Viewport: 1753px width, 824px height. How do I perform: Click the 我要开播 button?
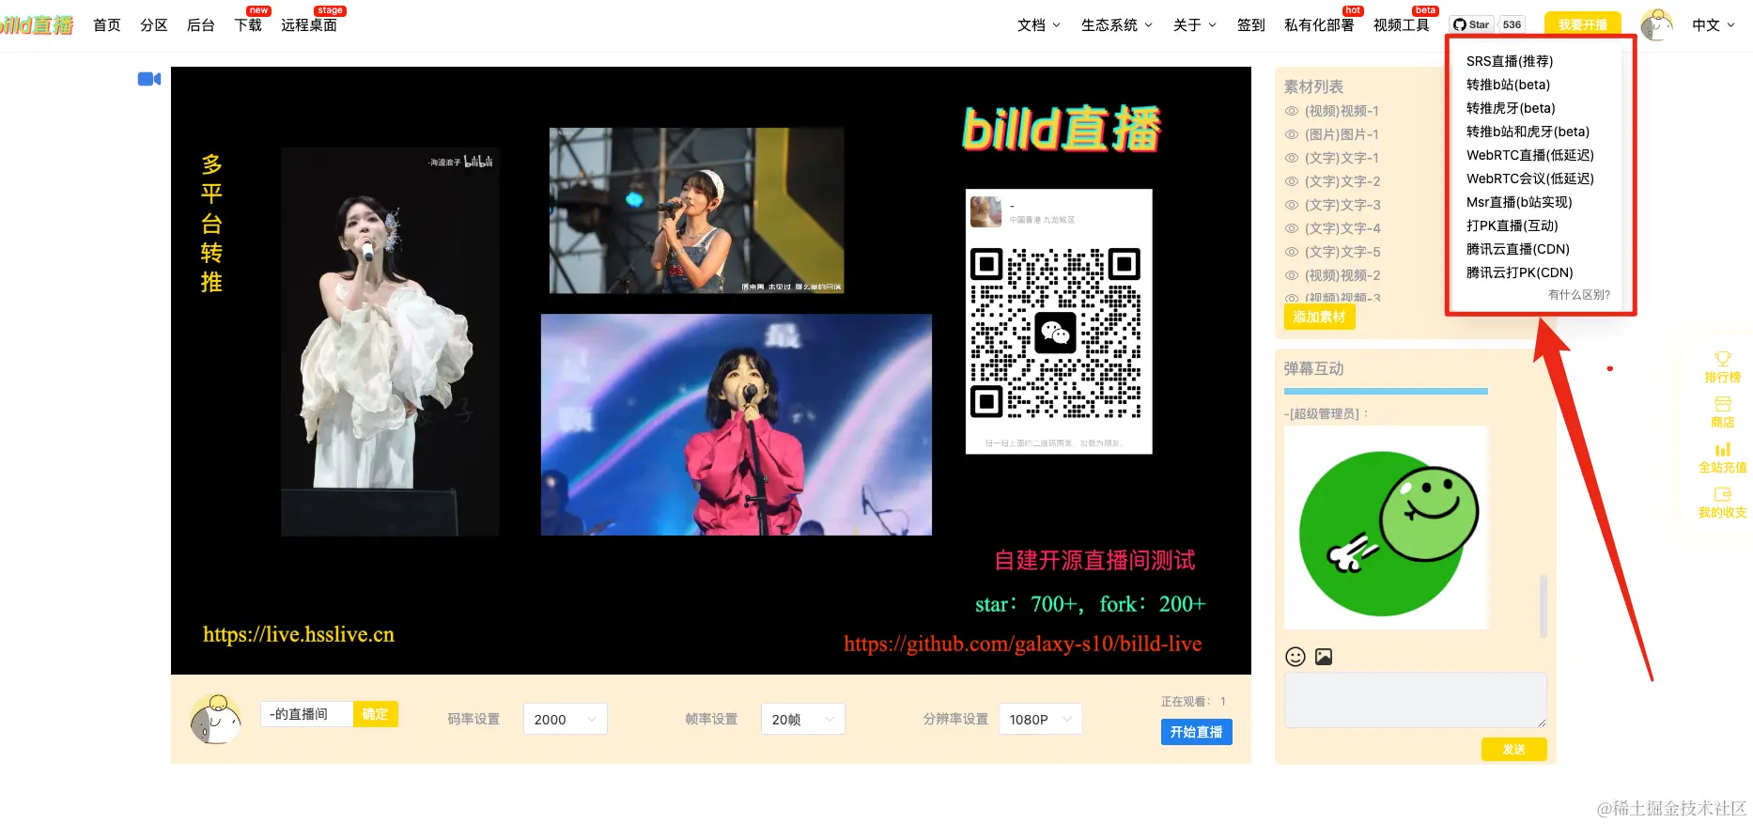(1583, 24)
